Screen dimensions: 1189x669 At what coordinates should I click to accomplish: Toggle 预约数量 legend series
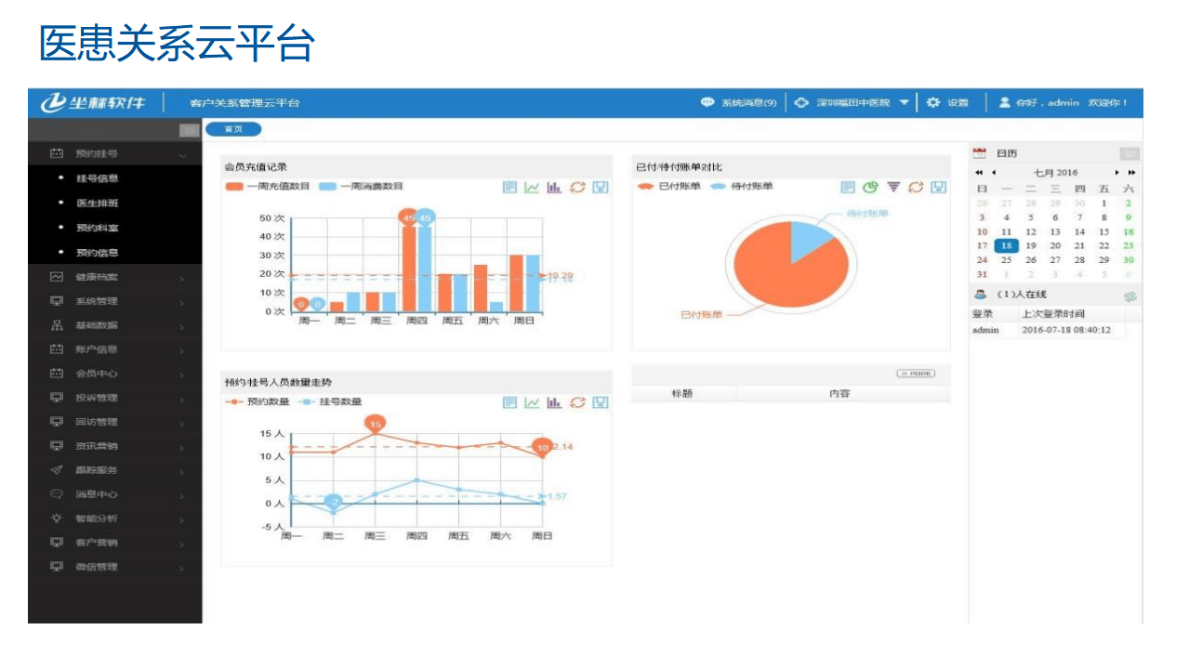pyautogui.click(x=257, y=402)
